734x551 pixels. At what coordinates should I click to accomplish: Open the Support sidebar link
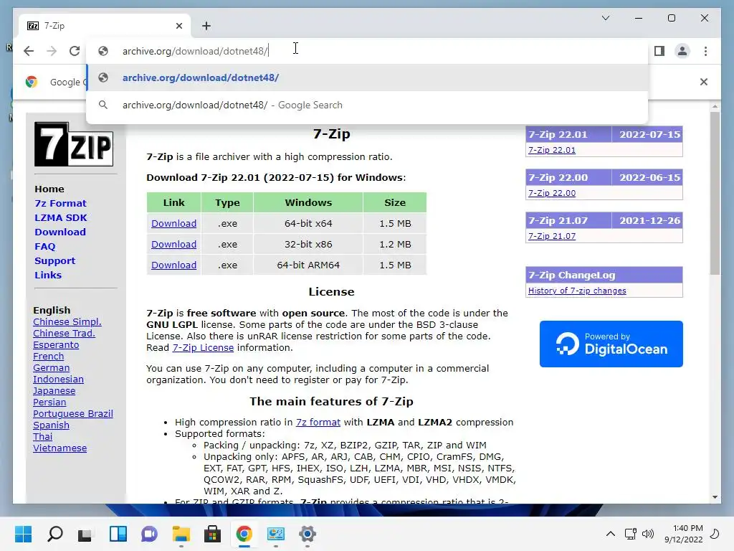pyautogui.click(x=54, y=261)
